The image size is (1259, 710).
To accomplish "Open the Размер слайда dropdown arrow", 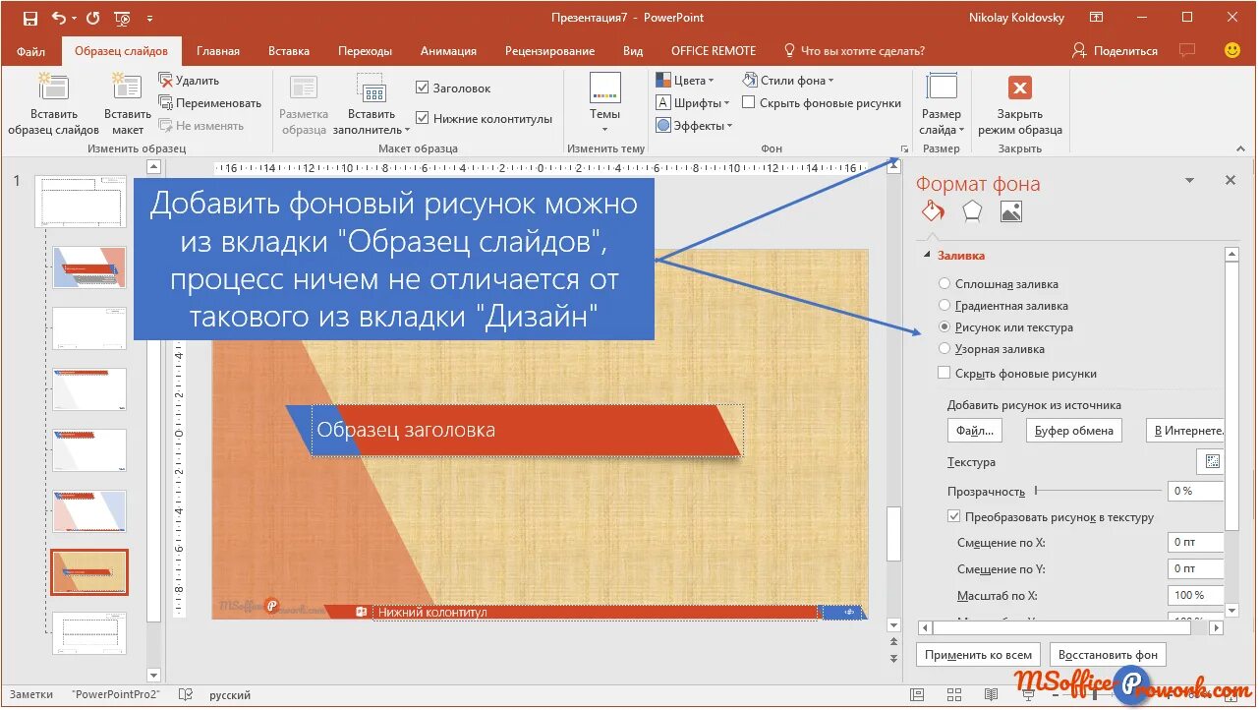I will tap(961, 130).
